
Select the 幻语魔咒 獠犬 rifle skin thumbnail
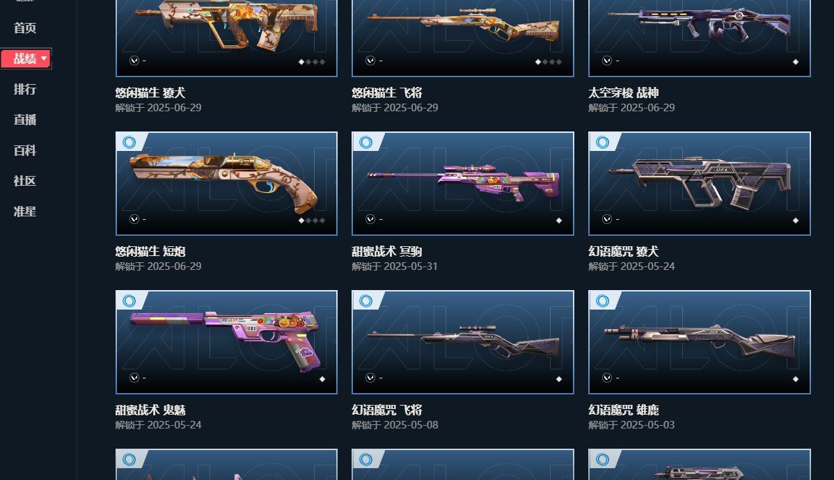pos(700,184)
